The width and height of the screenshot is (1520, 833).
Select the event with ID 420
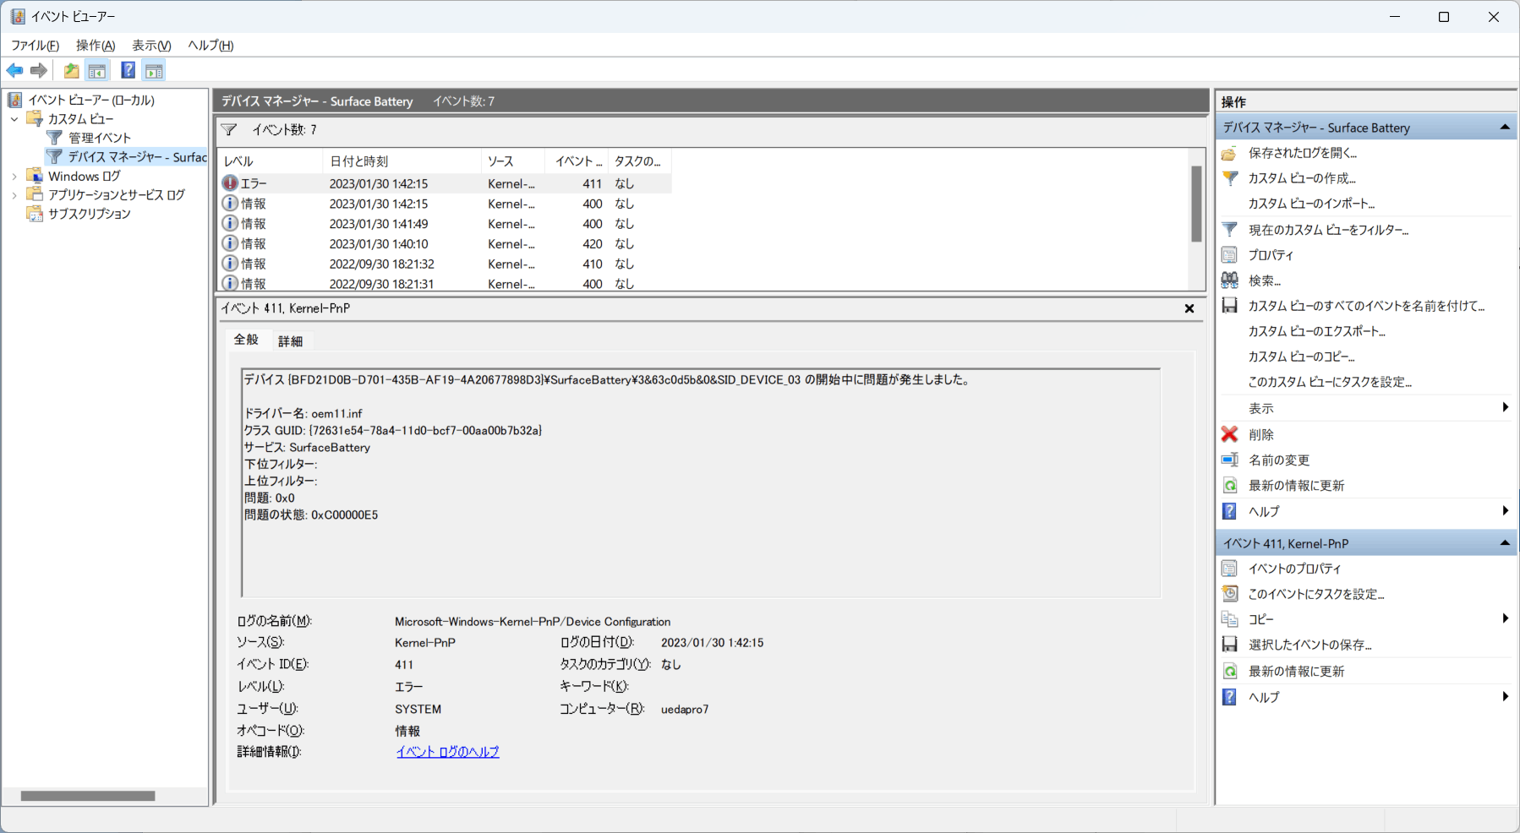pyautogui.click(x=445, y=244)
